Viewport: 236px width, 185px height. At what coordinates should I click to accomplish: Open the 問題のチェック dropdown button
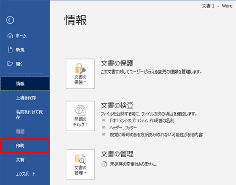coord(80,116)
